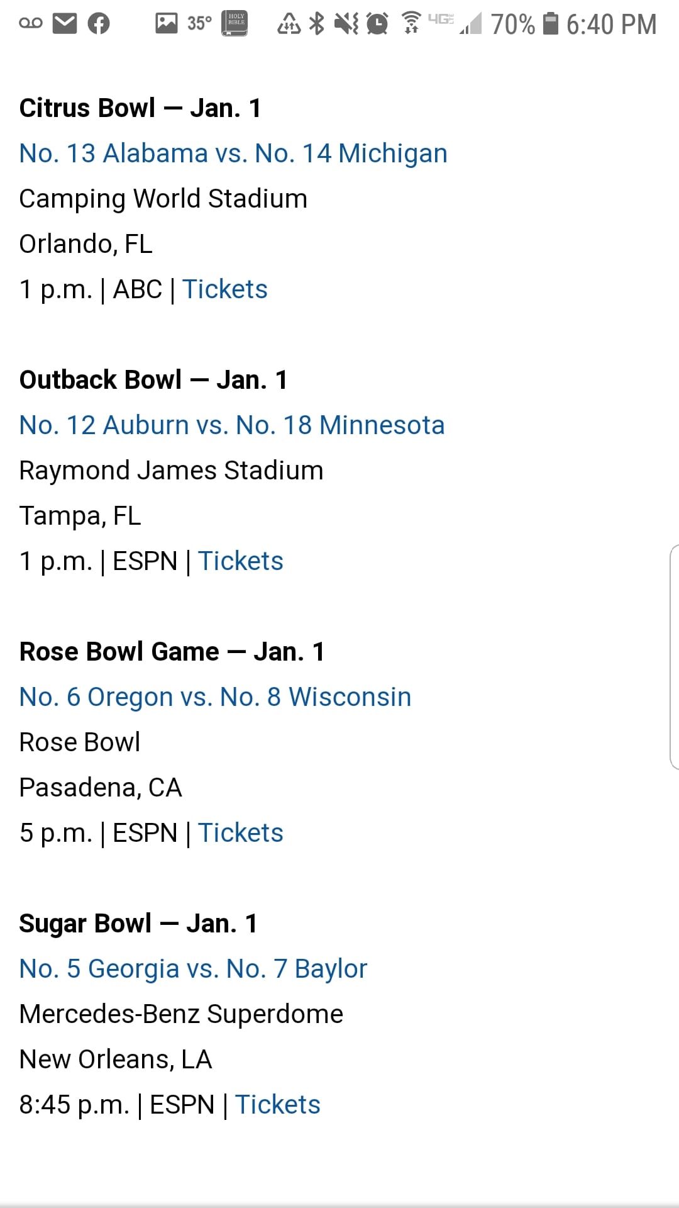Viewport: 679px width, 1208px height.
Task: Open No. 6 Oregon vs. No. 8 Wisconsin link
Action: (215, 697)
